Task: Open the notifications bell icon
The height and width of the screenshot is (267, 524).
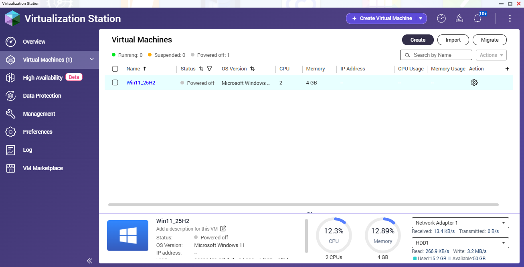Action: coord(477,18)
